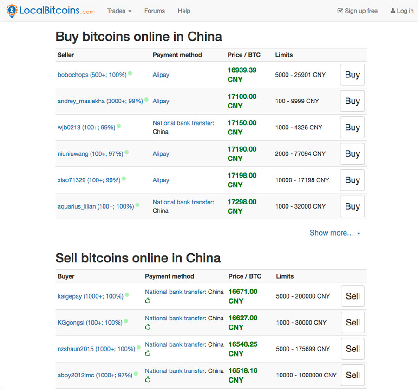Open seller bobochops profile
Image resolution: width=418 pixels, height=389 pixels.
[x=92, y=75]
